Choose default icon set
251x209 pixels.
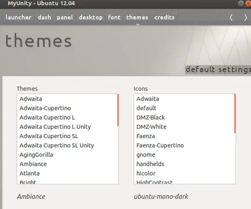coord(184,108)
